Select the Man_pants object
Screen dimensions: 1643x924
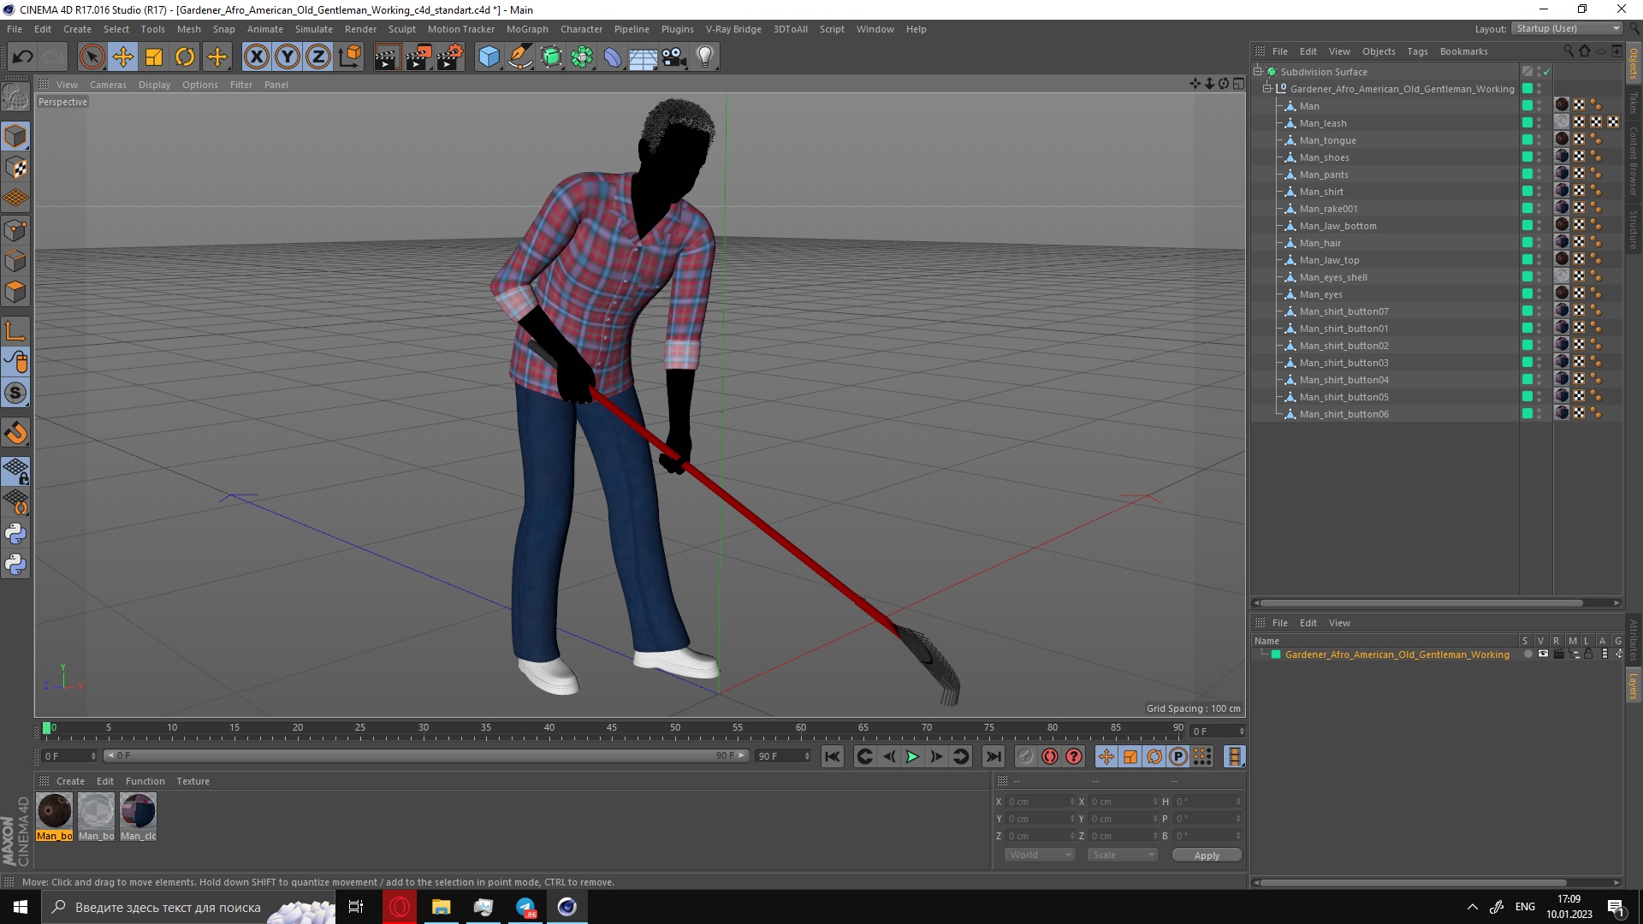coord(1324,175)
